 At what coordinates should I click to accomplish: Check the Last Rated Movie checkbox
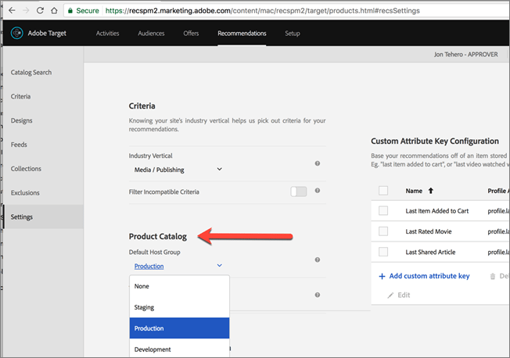383,231
